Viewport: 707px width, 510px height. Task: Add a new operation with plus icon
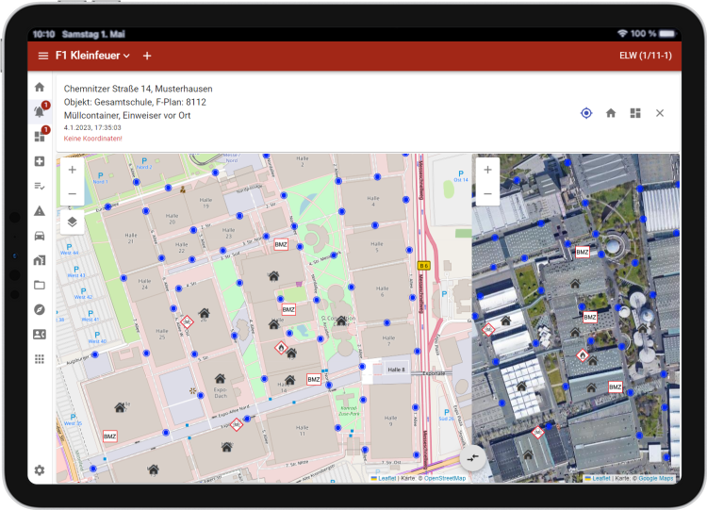pyautogui.click(x=147, y=56)
